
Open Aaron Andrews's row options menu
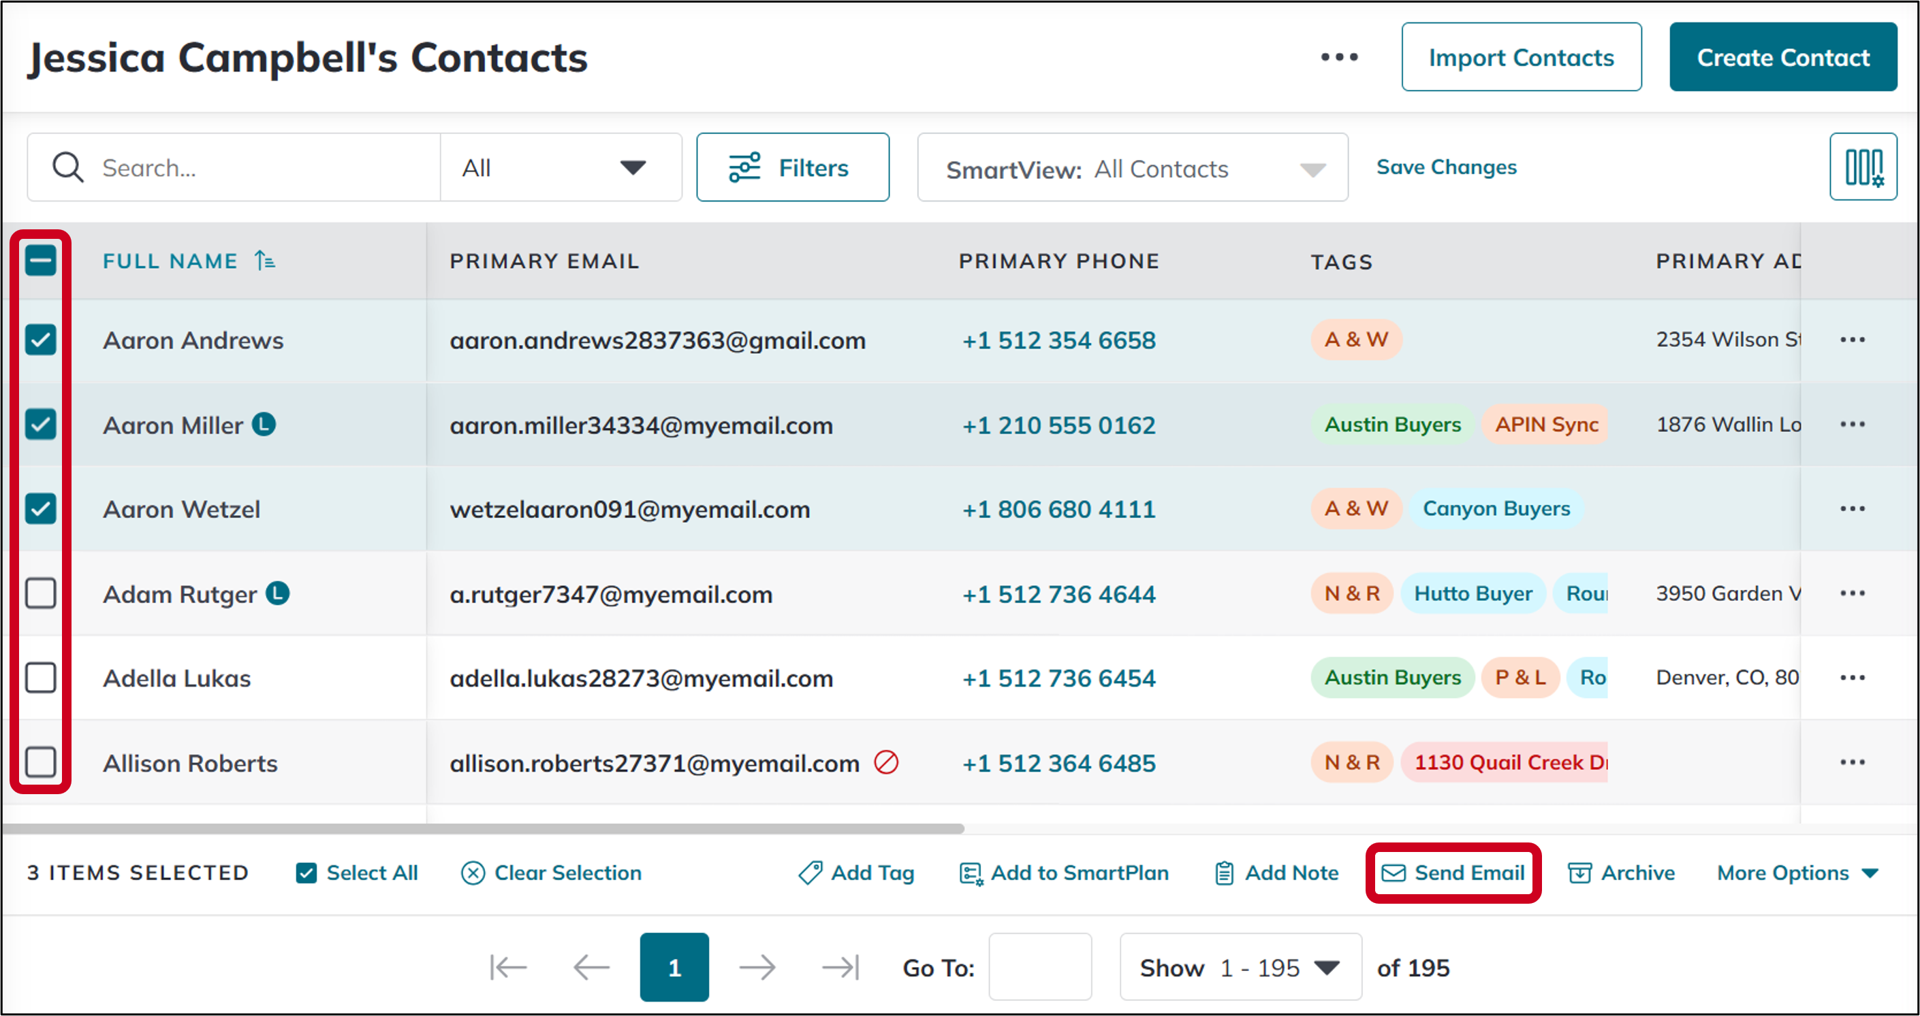click(x=1854, y=340)
